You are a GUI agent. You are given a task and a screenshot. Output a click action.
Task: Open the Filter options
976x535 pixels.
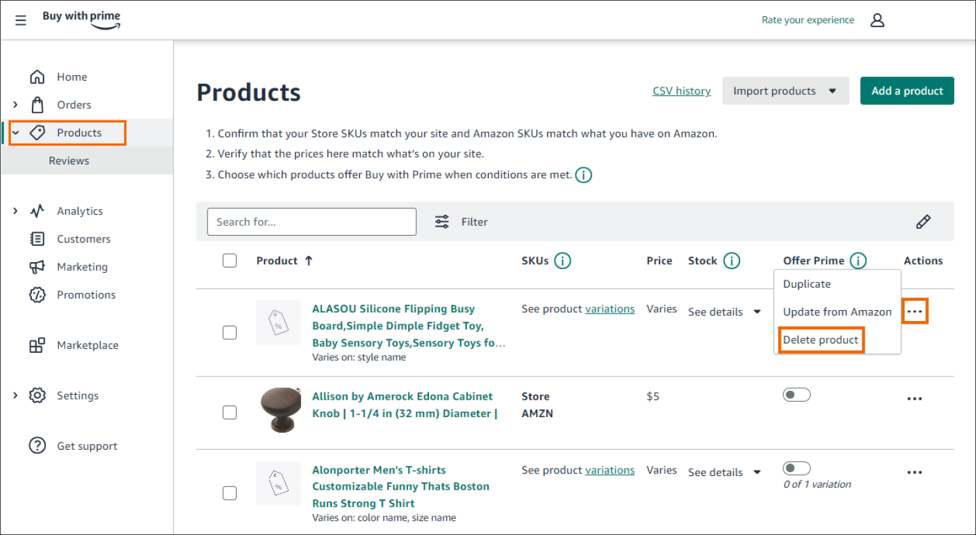click(x=461, y=221)
